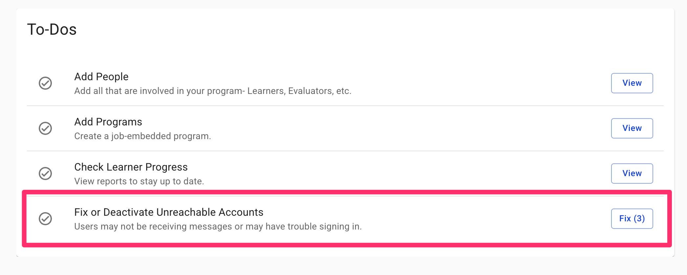Click 'Create a job-embedded program' description

click(x=143, y=136)
